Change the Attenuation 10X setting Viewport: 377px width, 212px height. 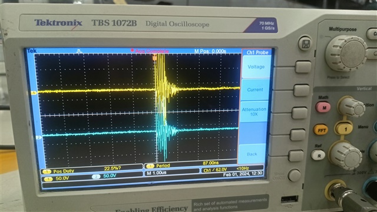pos(254,111)
